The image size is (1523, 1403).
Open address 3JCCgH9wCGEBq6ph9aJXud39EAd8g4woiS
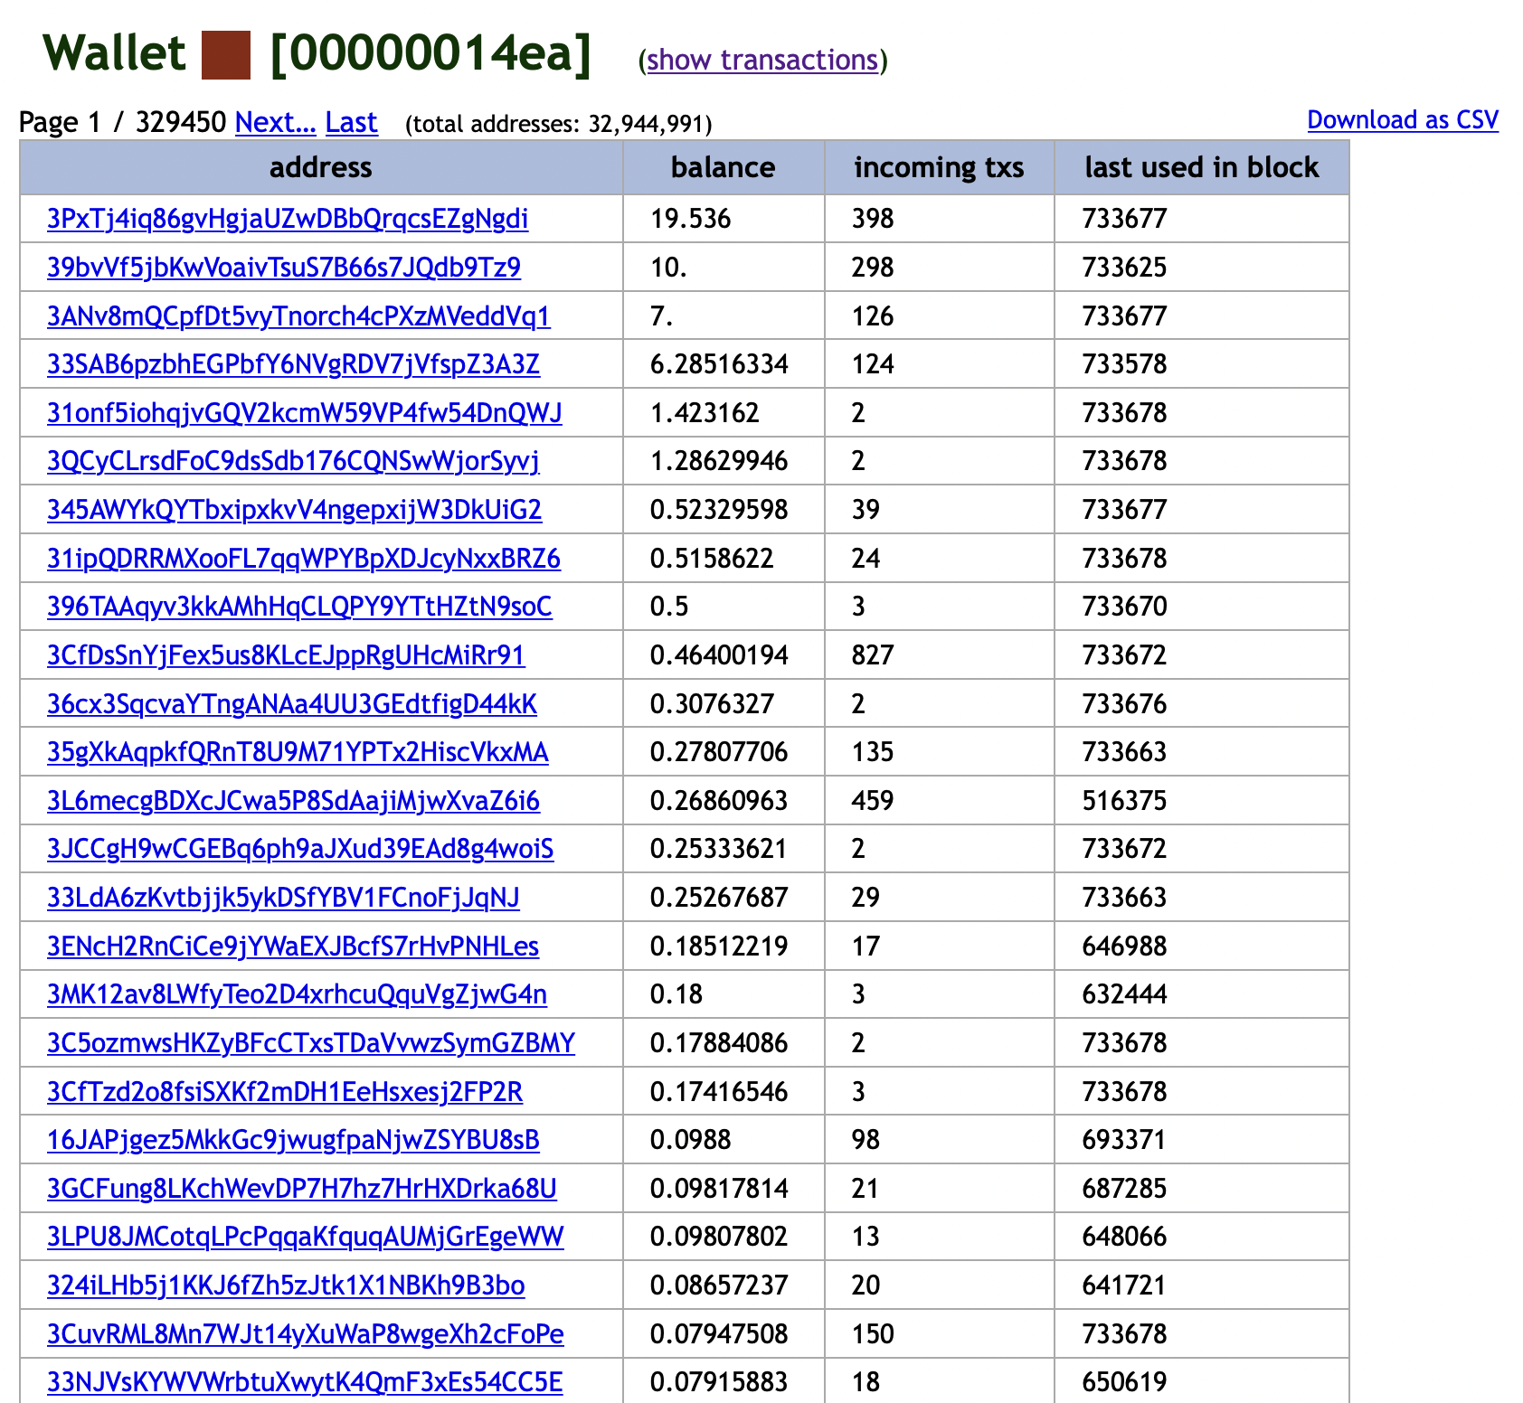click(300, 849)
